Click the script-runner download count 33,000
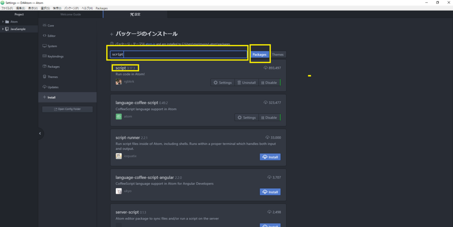453x227 pixels. (276, 138)
